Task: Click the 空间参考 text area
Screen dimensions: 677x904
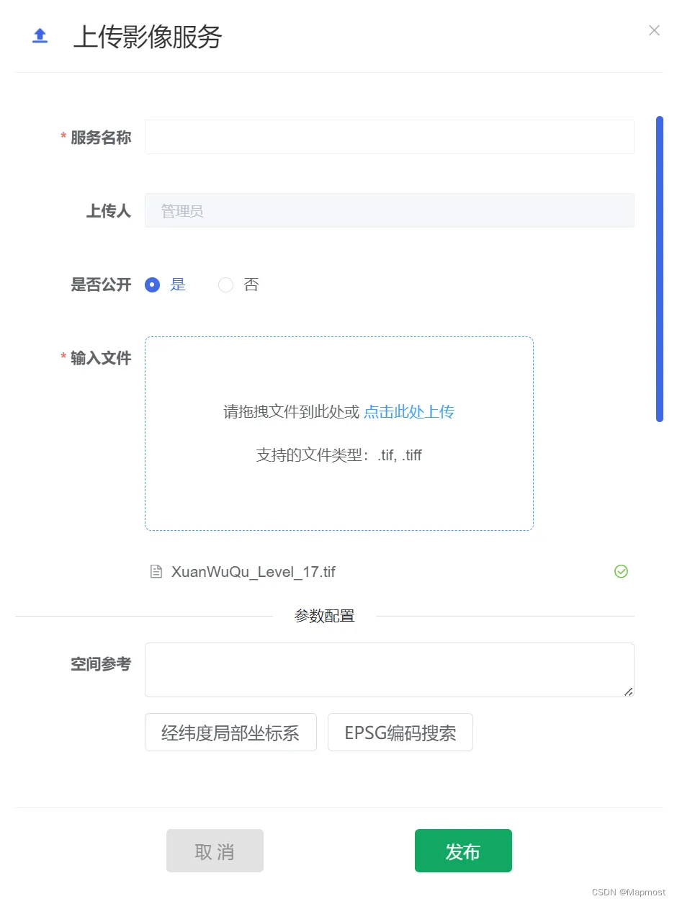Action: (x=390, y=670)
